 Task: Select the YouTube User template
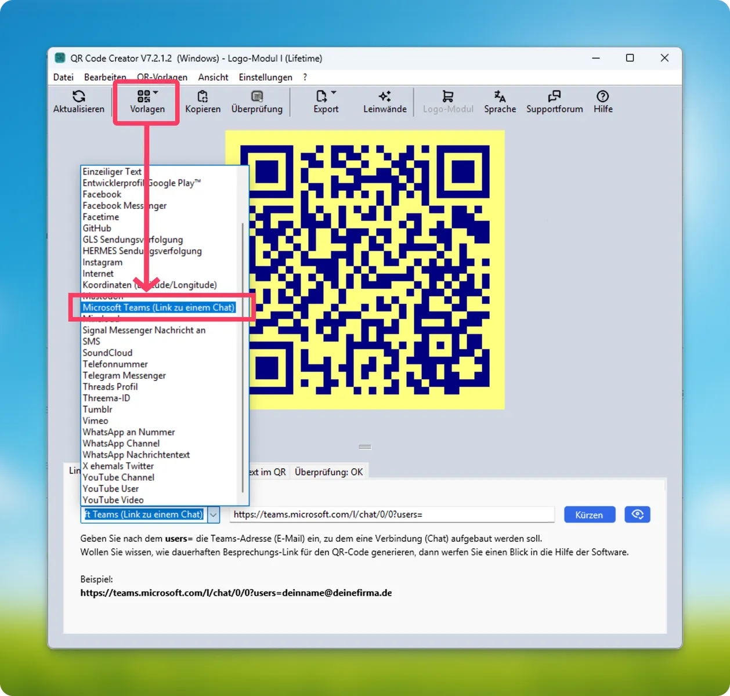[x=110, y=488]
